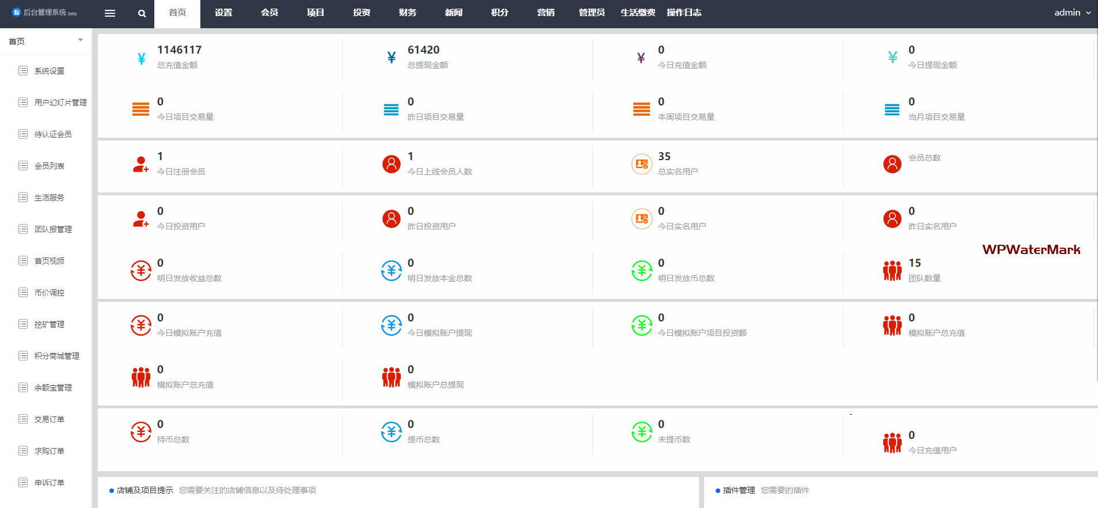Viewport: 1098px width, 508px height.
Task: Expand the admin user dropdown
Action: click(x=1072, y=13)
